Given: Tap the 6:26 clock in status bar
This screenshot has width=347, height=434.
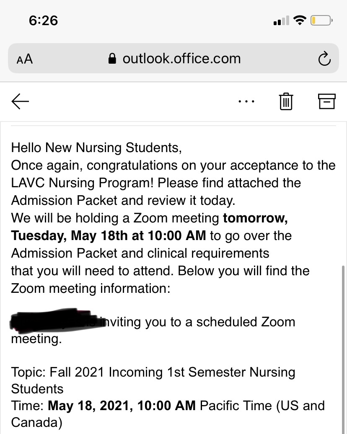Looking at the screenshot, I should click(x=44, y=21).
